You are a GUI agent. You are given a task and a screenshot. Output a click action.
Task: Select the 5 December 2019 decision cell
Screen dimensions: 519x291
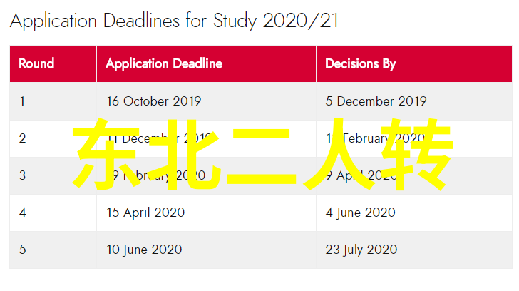(x=414, y=101)
